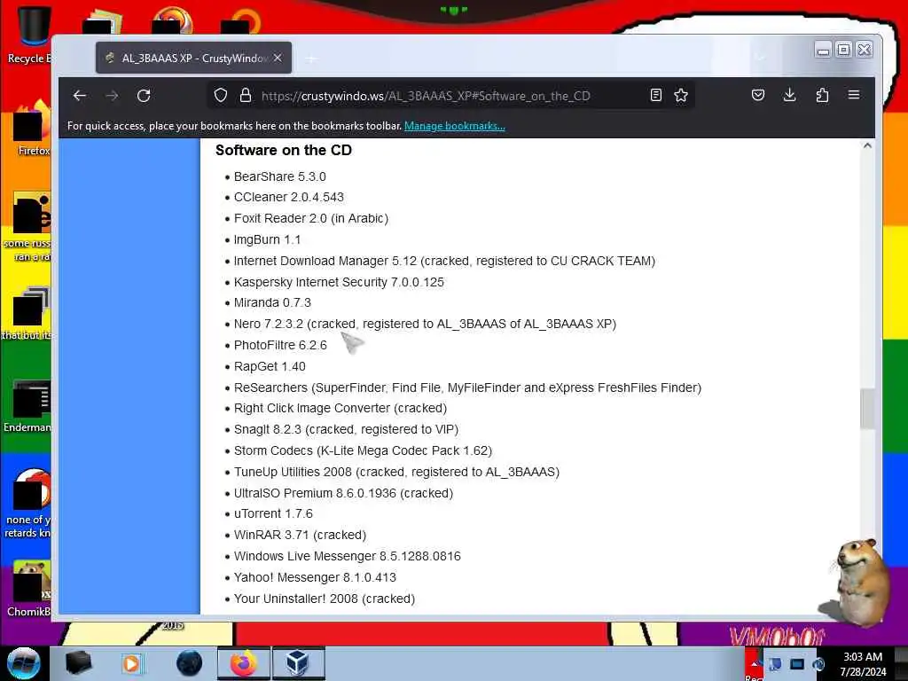
Task: Click Windows Live Messenger 8.5.1288.0816 entry
Action: coord(347,557)
